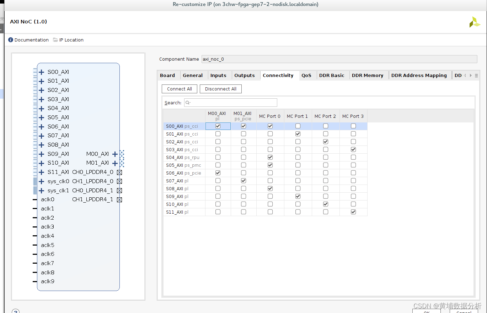The image size is (487, 313).
Task: Open the tab list menu icon
Action: click(x=476, y=76)
